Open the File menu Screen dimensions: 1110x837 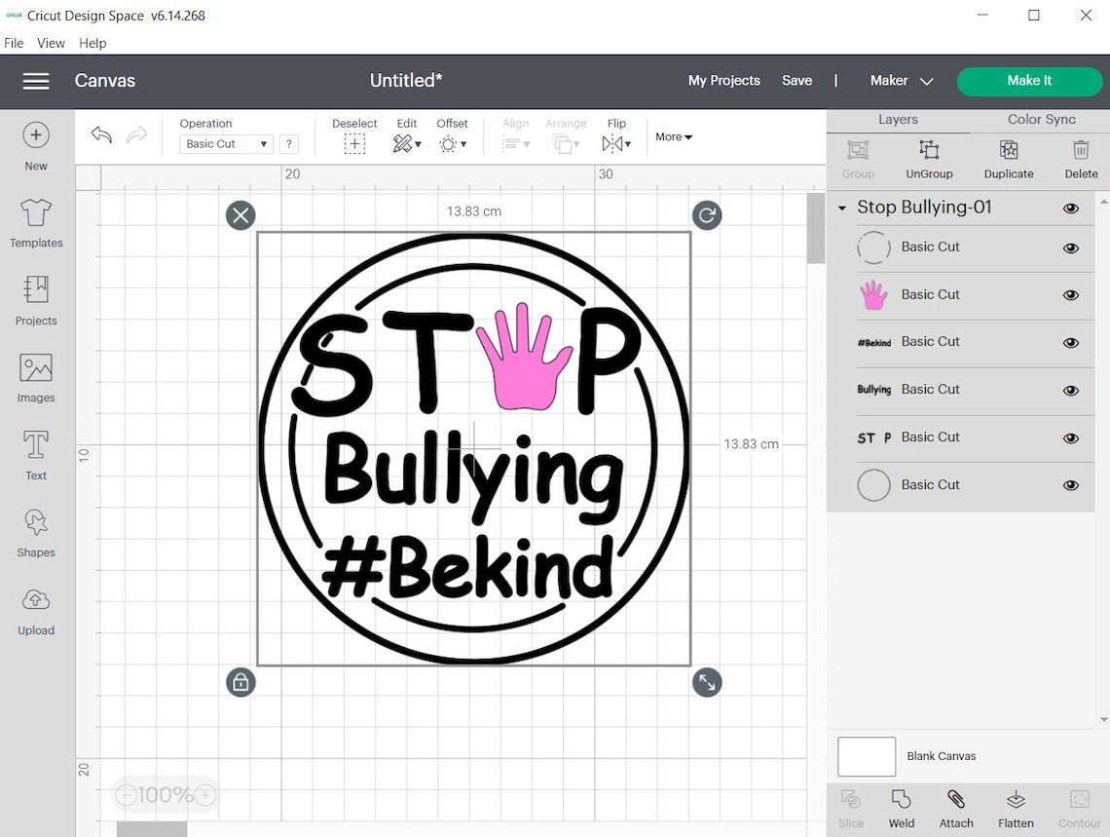point(14,43)
